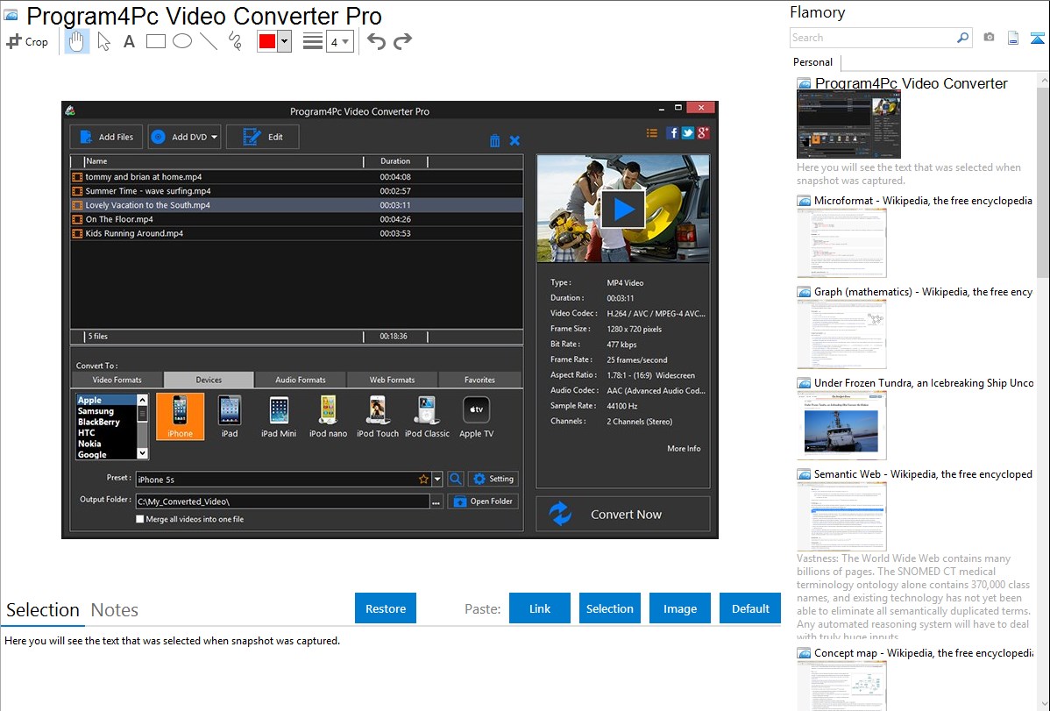The width and height of the screenshot is (1050, 711).
Task: Select the text annotation tool (A)
Action: tap(129, 41)
